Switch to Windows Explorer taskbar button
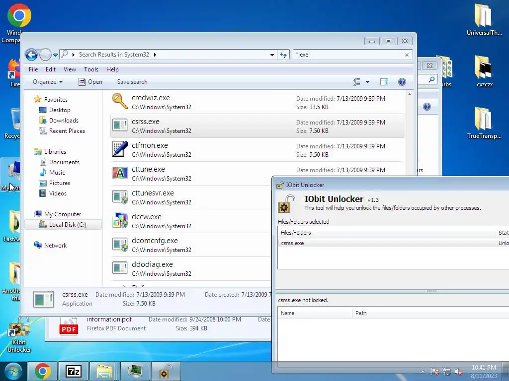Image resolution: width=509 pixels, height=381 pixels. tap(104, 371)
